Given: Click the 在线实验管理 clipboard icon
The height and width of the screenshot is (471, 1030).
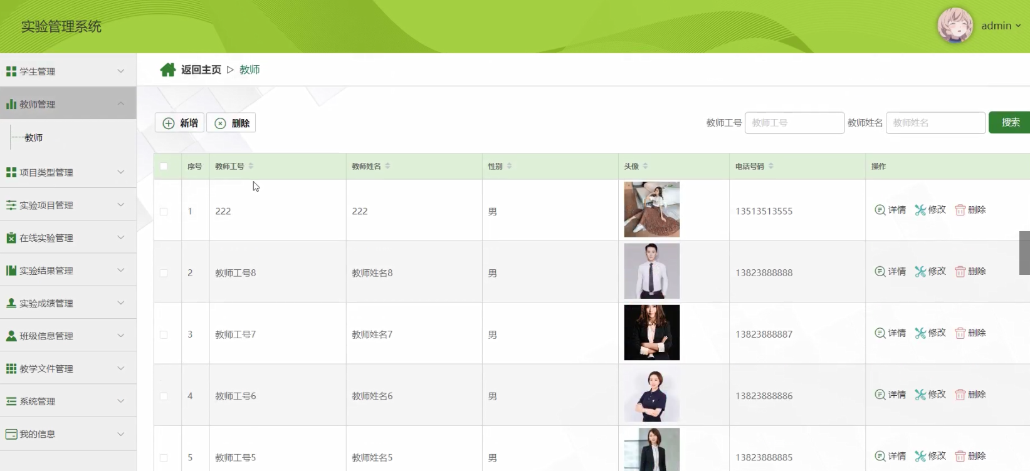Looking at the screenshot, I should 11,238.
